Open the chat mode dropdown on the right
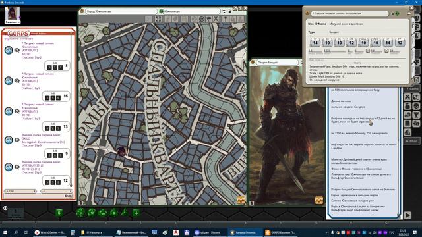The image size is (422, 237). 56,191
